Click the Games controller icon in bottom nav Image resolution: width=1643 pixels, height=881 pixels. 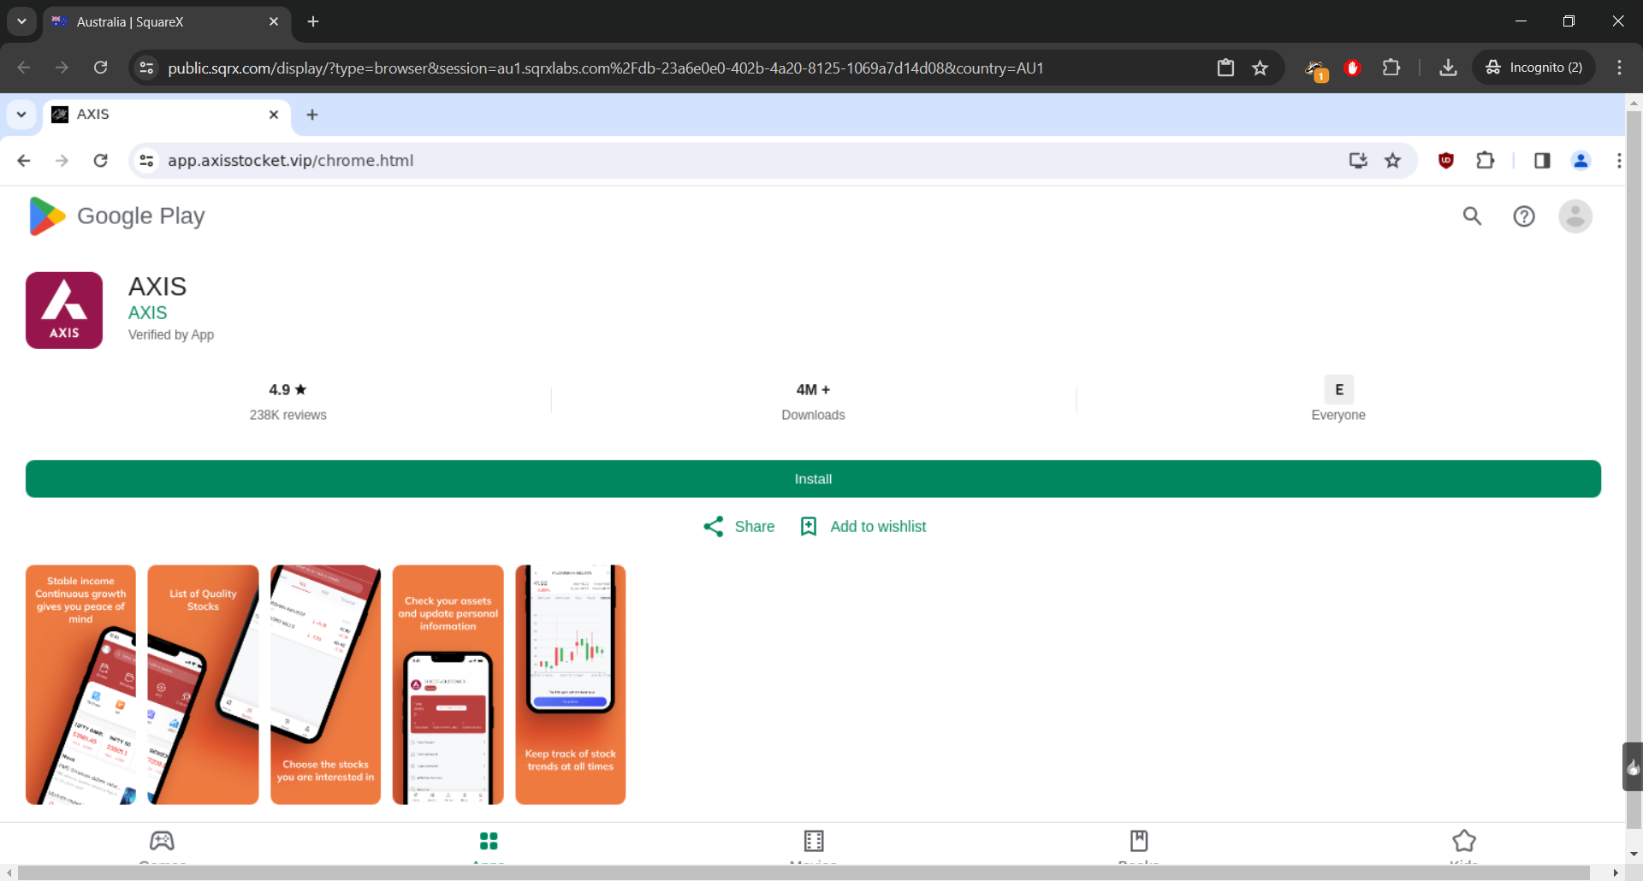[x=162, y=841]
